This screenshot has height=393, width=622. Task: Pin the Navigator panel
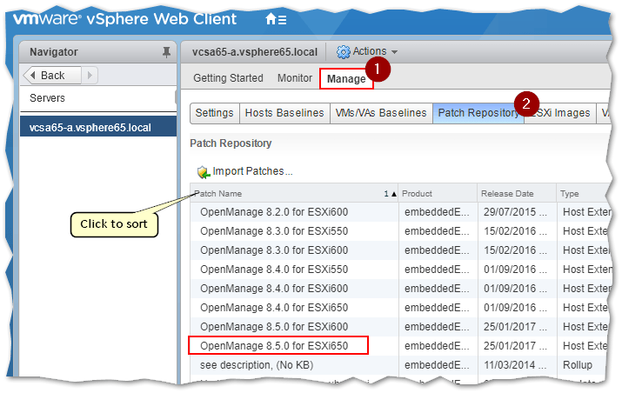coord(167,52)
